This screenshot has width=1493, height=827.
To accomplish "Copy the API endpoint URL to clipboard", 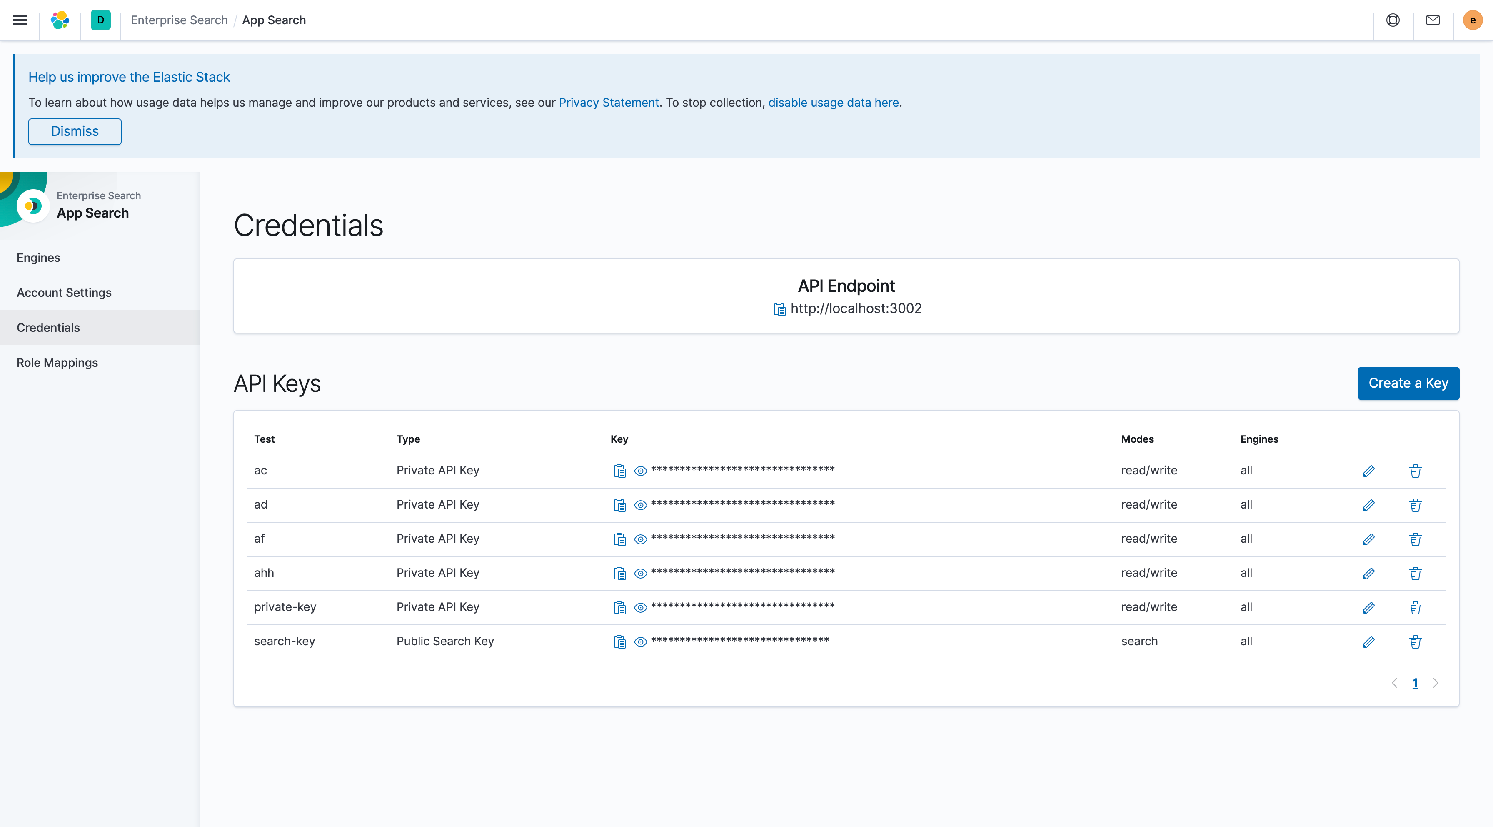I will (779, 309).
